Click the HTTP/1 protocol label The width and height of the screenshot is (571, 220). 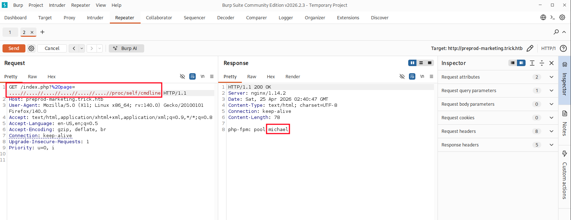tap(548, 48)
